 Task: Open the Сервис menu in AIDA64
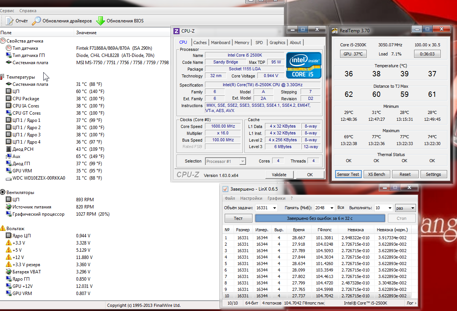(x=7, y=11)
